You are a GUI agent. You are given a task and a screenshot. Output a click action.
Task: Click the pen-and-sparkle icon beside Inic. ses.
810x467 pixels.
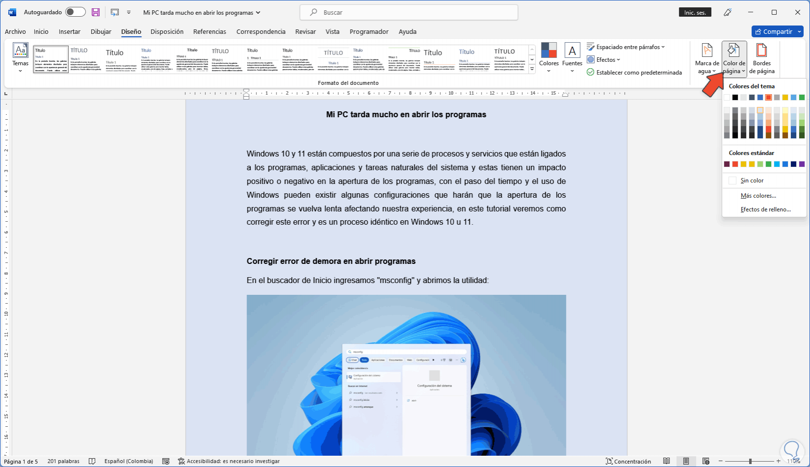click(728, 12)
